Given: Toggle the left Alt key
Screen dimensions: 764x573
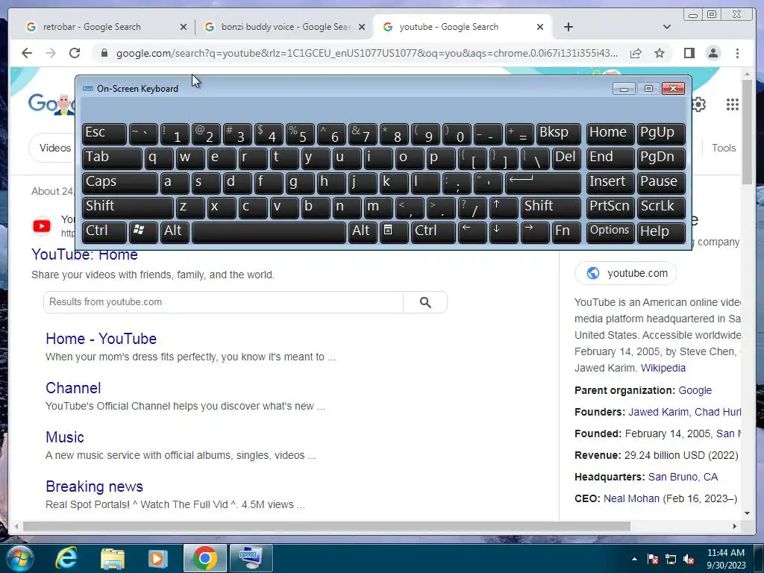Looking at the screenshot, I should 175,232.
